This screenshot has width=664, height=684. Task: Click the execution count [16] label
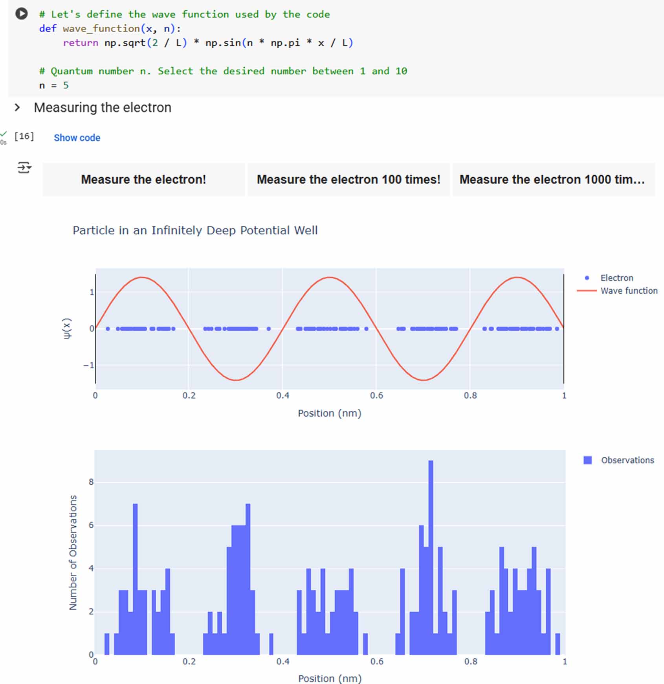coord(24,136)
